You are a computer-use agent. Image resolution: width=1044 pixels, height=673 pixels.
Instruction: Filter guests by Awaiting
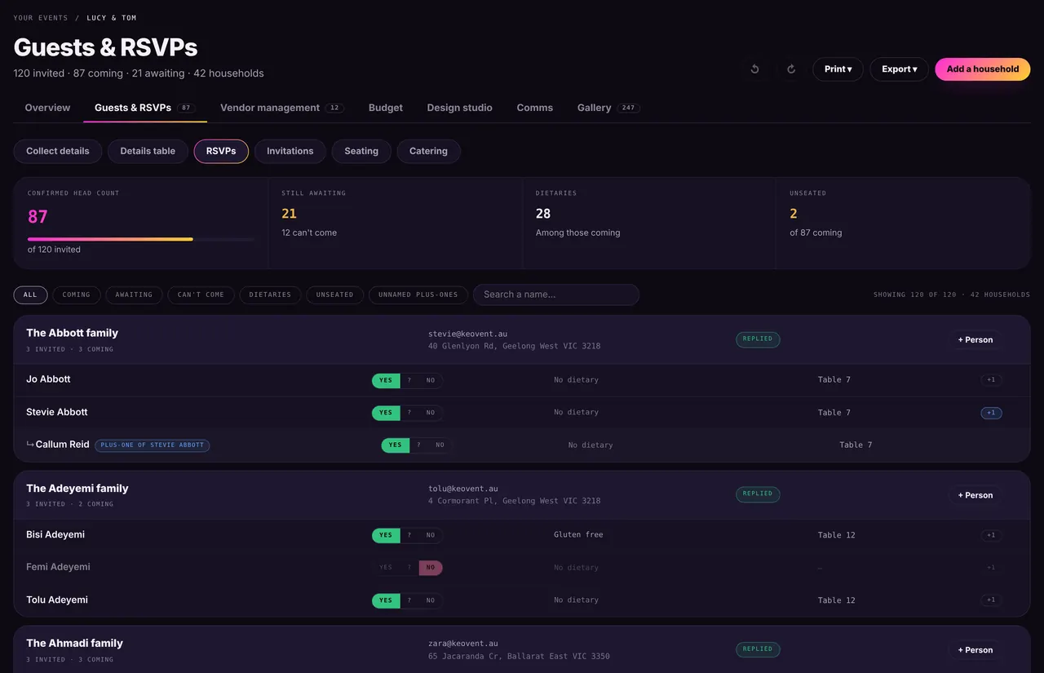134,294
